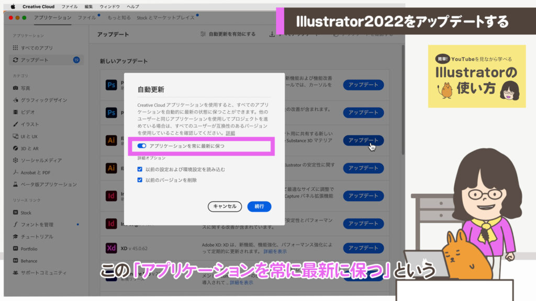Select アップデート refresh icon in sidebar

15,60
